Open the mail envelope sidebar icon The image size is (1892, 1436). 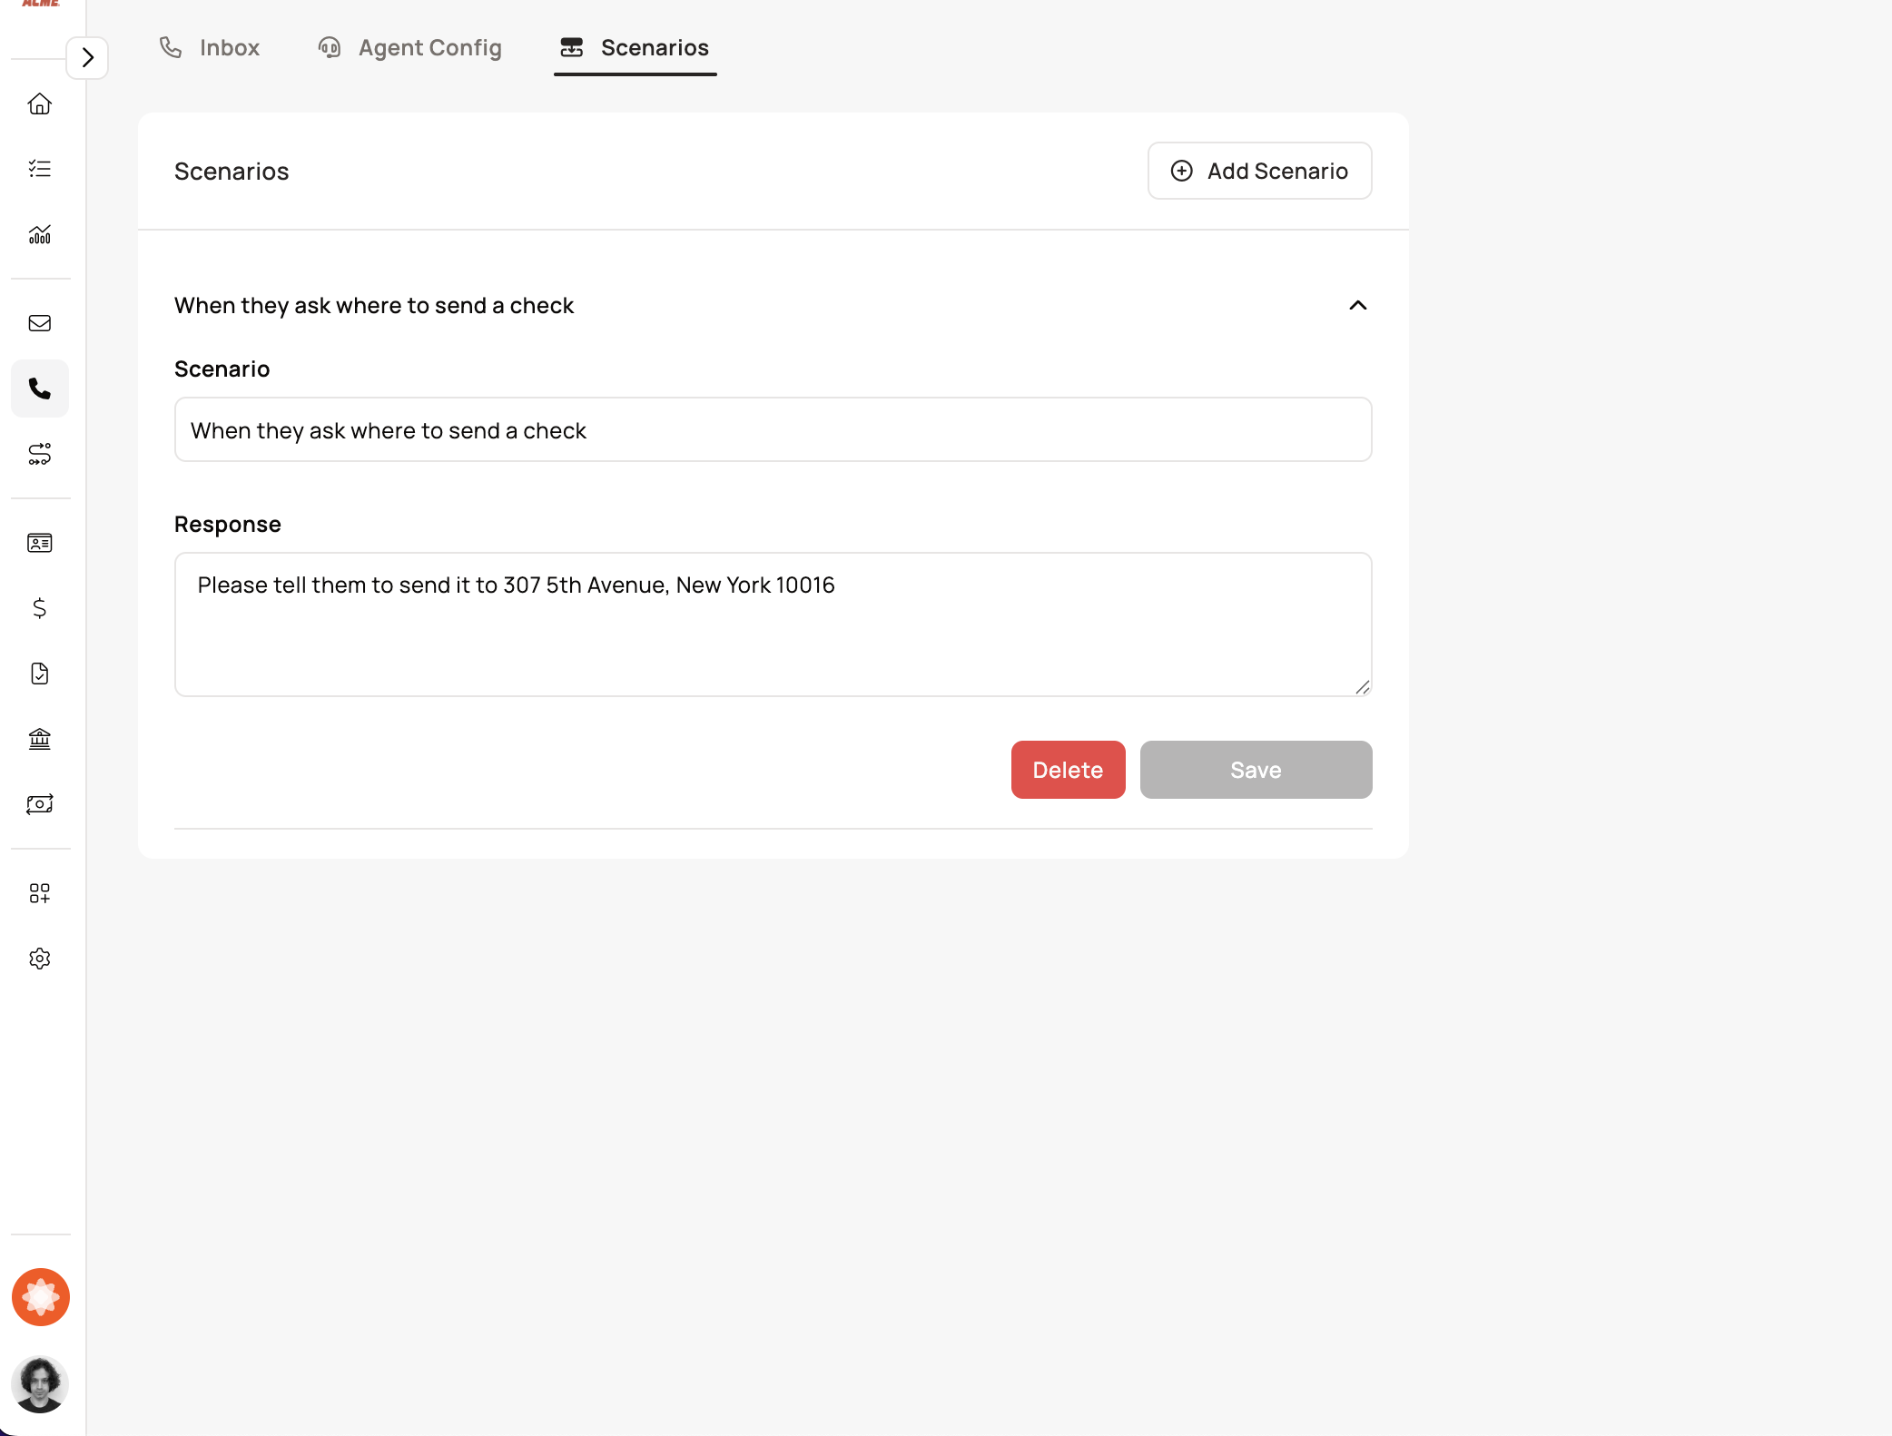pos(40,323)
